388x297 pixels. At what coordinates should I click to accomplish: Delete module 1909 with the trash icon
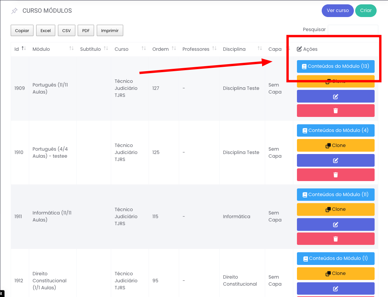pyautogui.click(x=335, y=111)
